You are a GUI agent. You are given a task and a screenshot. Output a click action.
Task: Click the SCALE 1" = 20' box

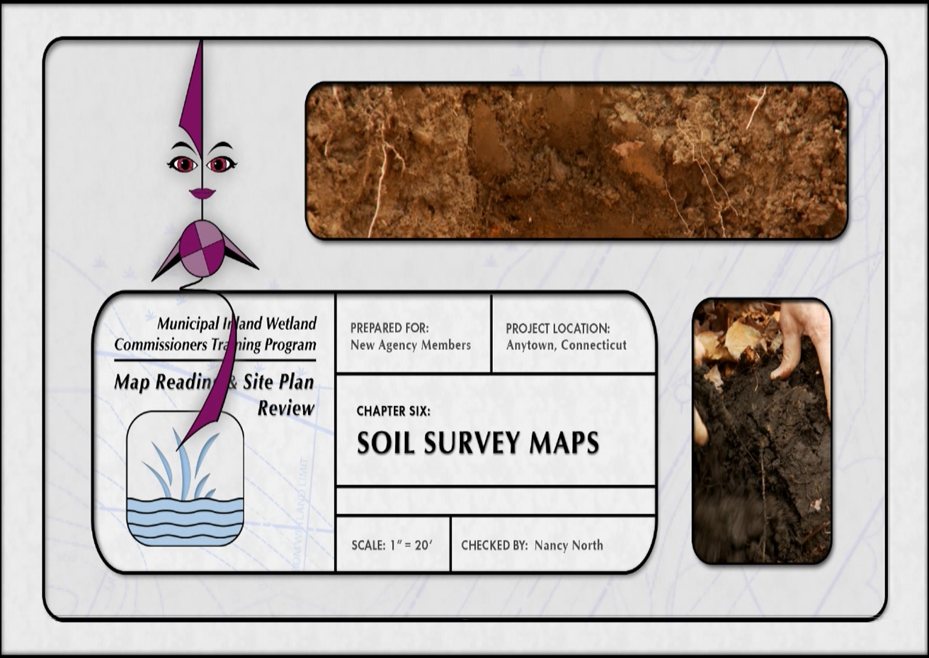(x=392, y=545)
